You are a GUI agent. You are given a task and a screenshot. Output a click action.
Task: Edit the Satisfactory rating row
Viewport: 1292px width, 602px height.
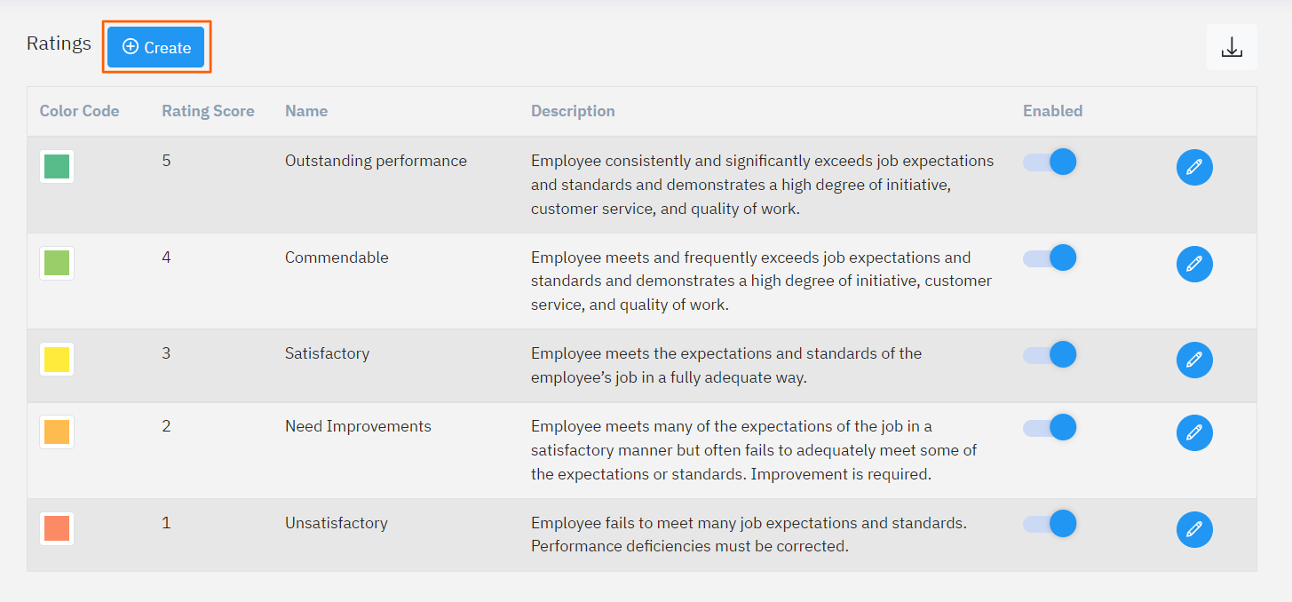[1194, 360]
